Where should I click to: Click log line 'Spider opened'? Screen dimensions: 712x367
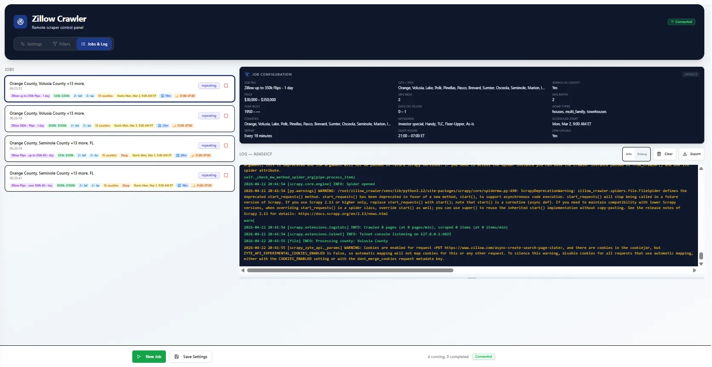tap(309, 184)
